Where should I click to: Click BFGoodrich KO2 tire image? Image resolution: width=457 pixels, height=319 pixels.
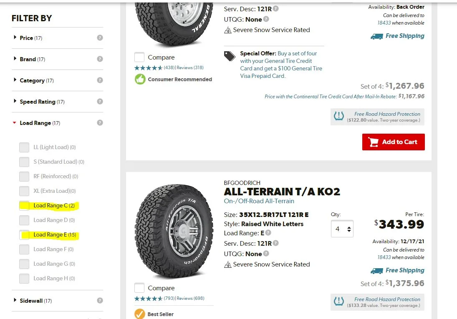click(174, 231)
